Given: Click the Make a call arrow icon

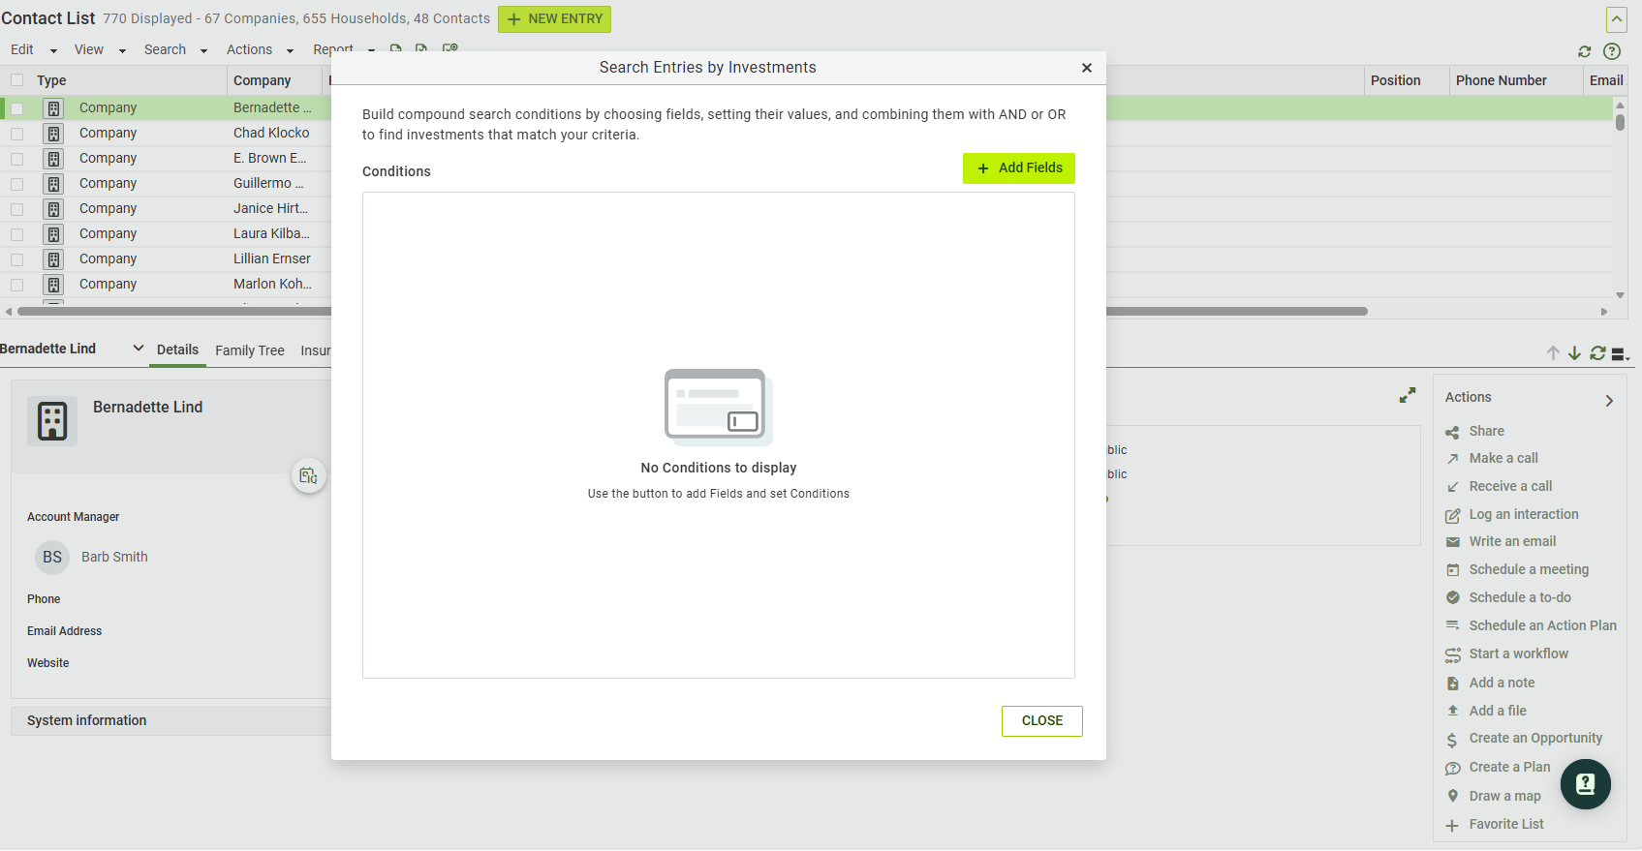Looking at the screenshot, I should [x=1452, y=459].
